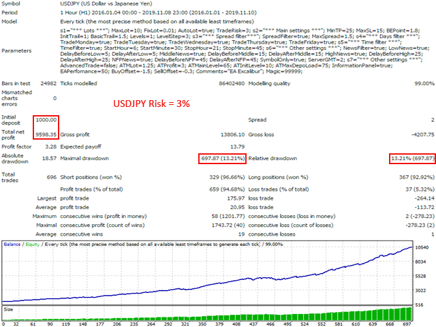Click the consecutive losses value 2 (-278.23)
The image size is (436, 327).
point(420,216)
